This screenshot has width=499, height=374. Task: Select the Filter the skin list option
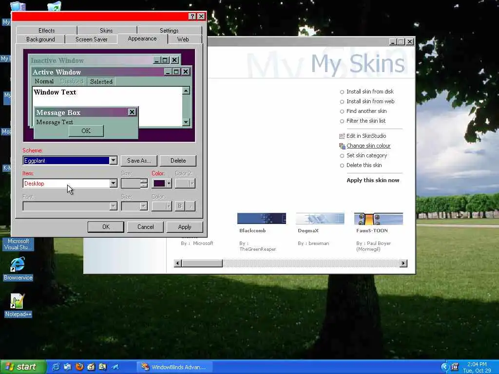tap(363, 121)
